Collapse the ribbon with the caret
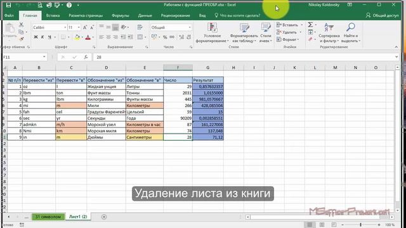406x228 pixels. (396, 47)
